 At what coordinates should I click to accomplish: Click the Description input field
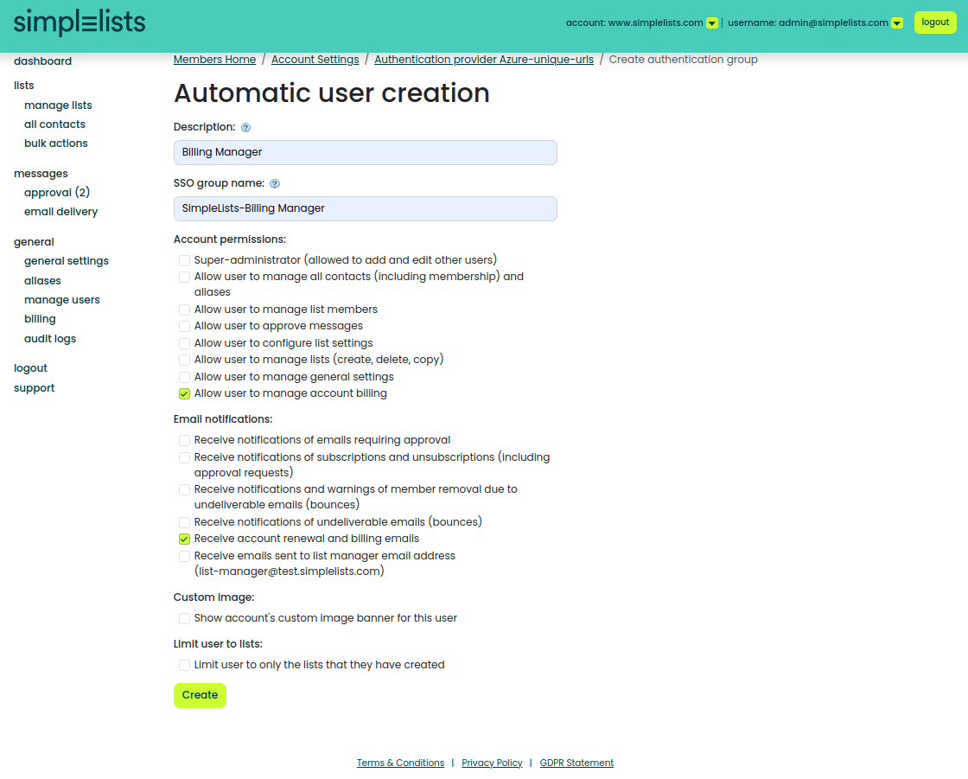tap(366, 152)
